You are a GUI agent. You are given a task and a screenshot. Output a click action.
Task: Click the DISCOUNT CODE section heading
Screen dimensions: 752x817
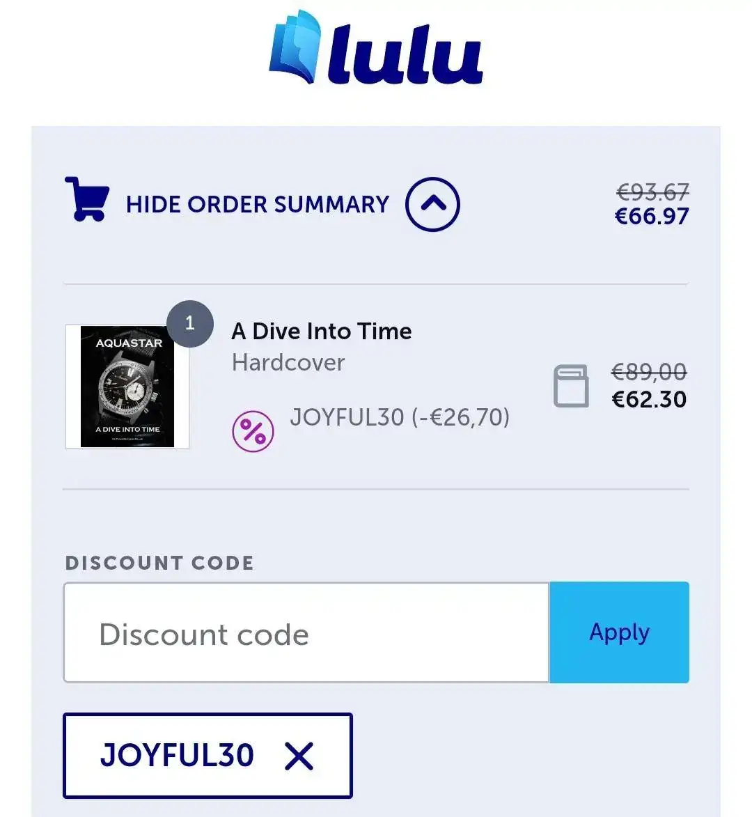[159, 563]
